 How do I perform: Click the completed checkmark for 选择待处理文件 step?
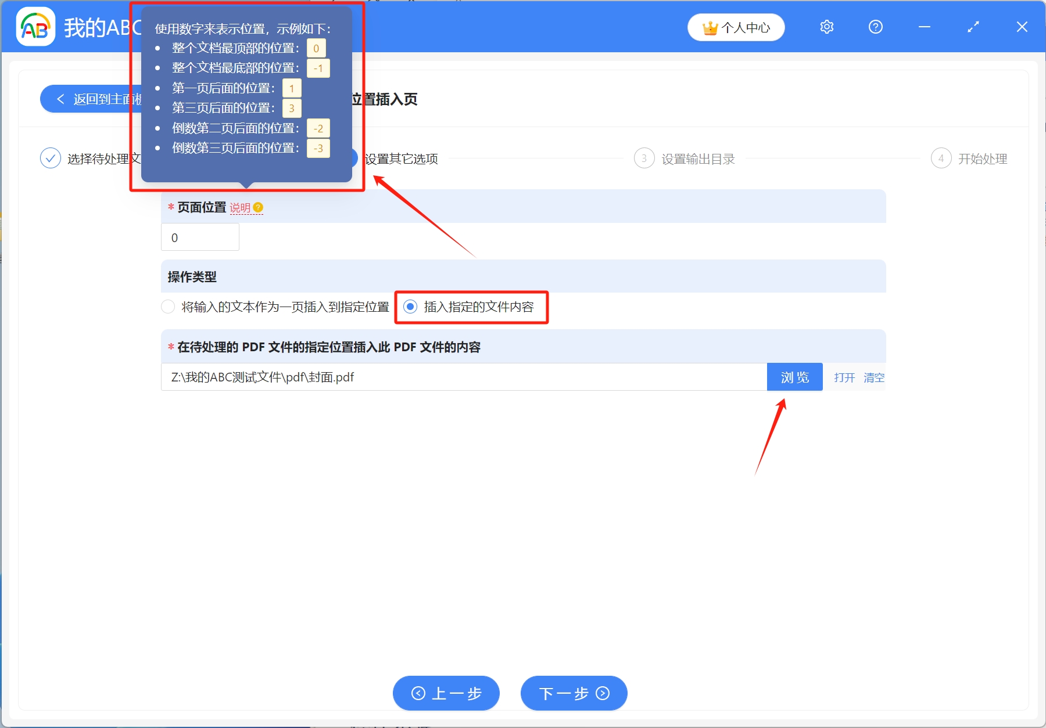[x=50, y=158]
